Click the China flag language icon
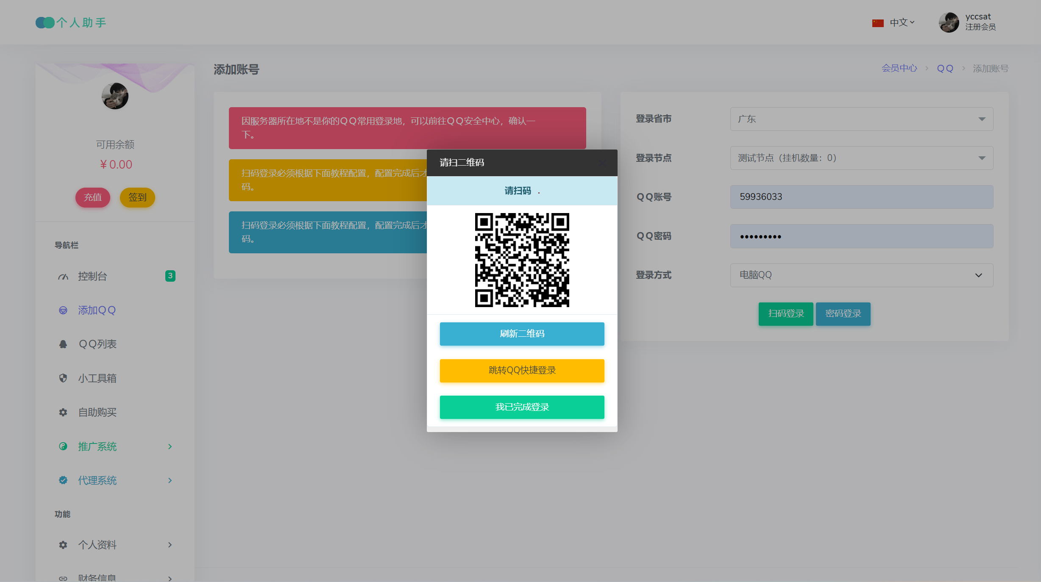The width and height of the screenshot is (1041, 582). click(x=878, y=23)
